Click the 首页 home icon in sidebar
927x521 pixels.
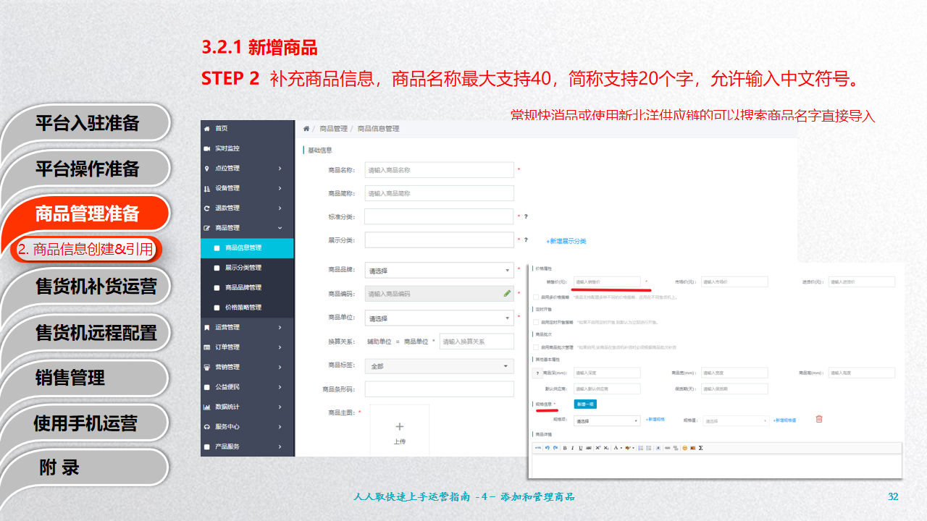(x=207, y=128)
